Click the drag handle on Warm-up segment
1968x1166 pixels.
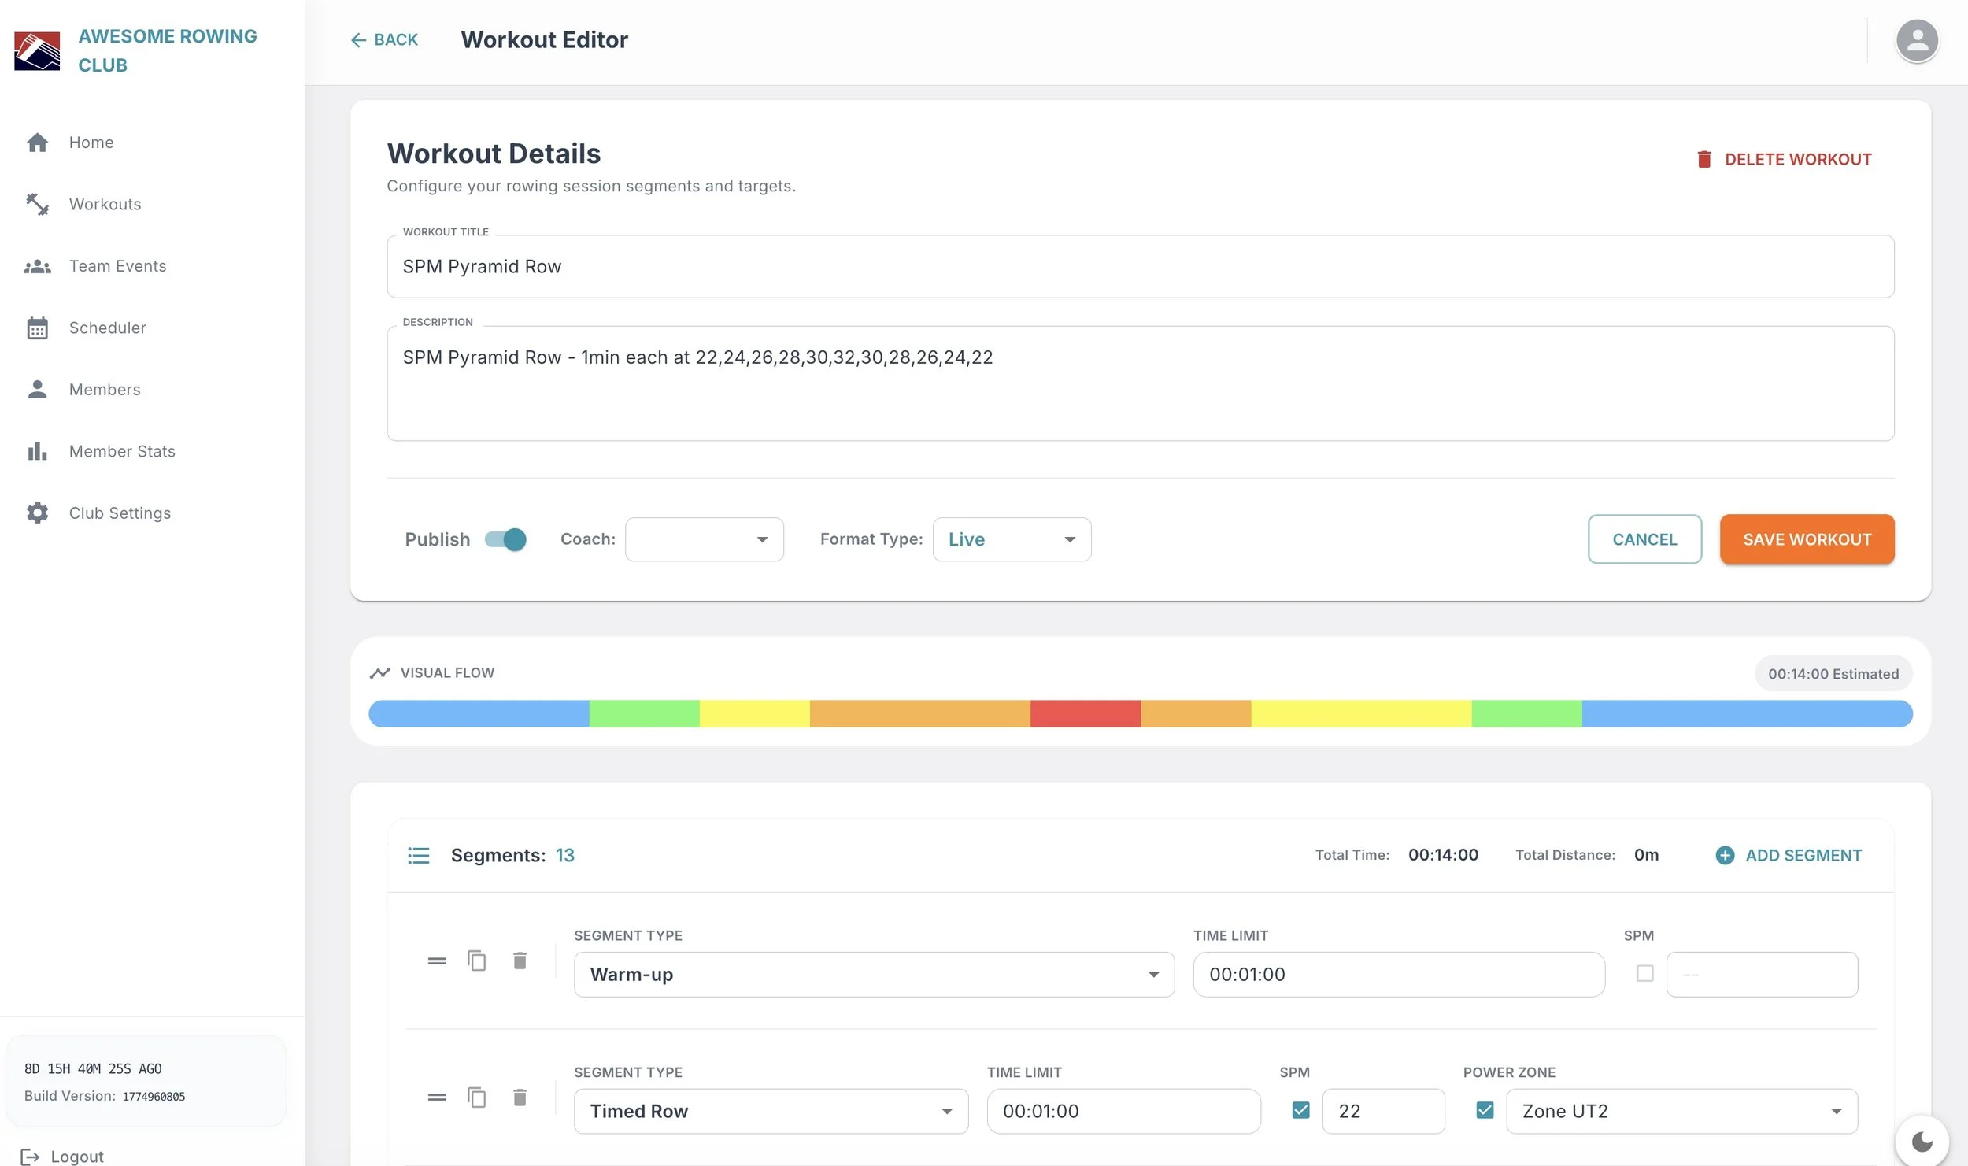pyautogui.click(x=437, y=960)
